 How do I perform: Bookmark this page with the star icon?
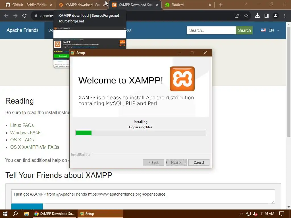pos(246,16)
